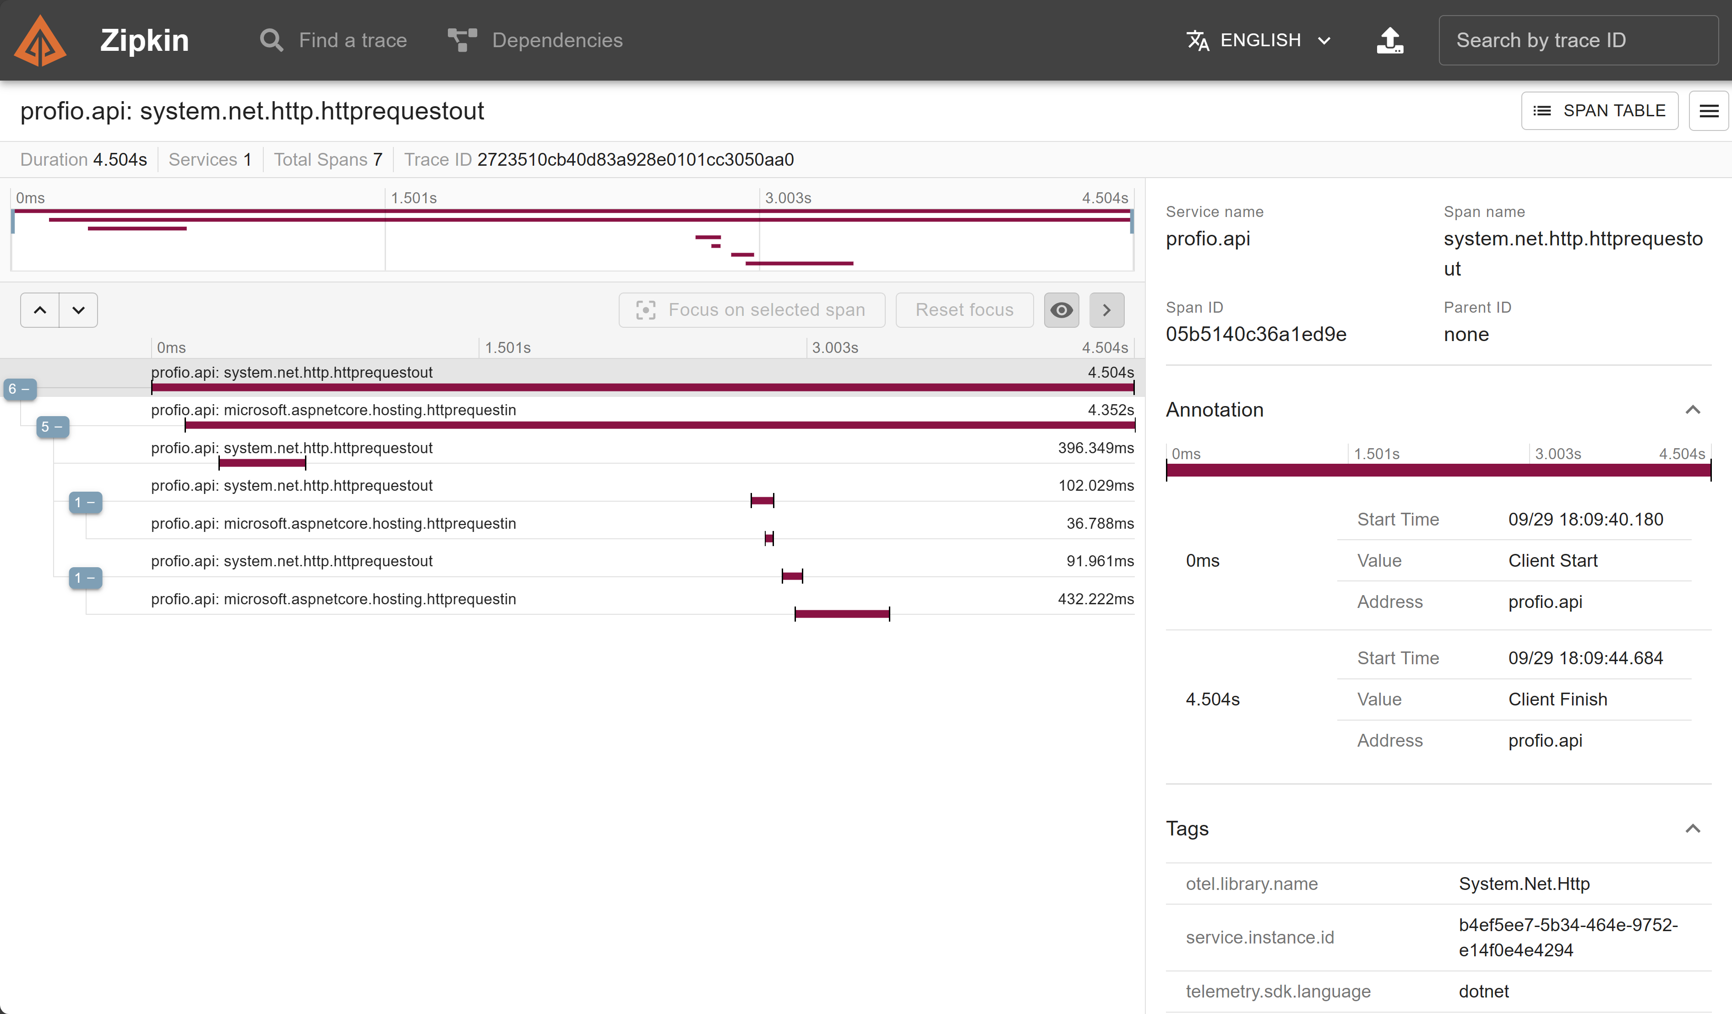The width and height of the screenshot is (1732, 1014).
Task: Collapse the 5 children tree badge
Action: point(52,427)
